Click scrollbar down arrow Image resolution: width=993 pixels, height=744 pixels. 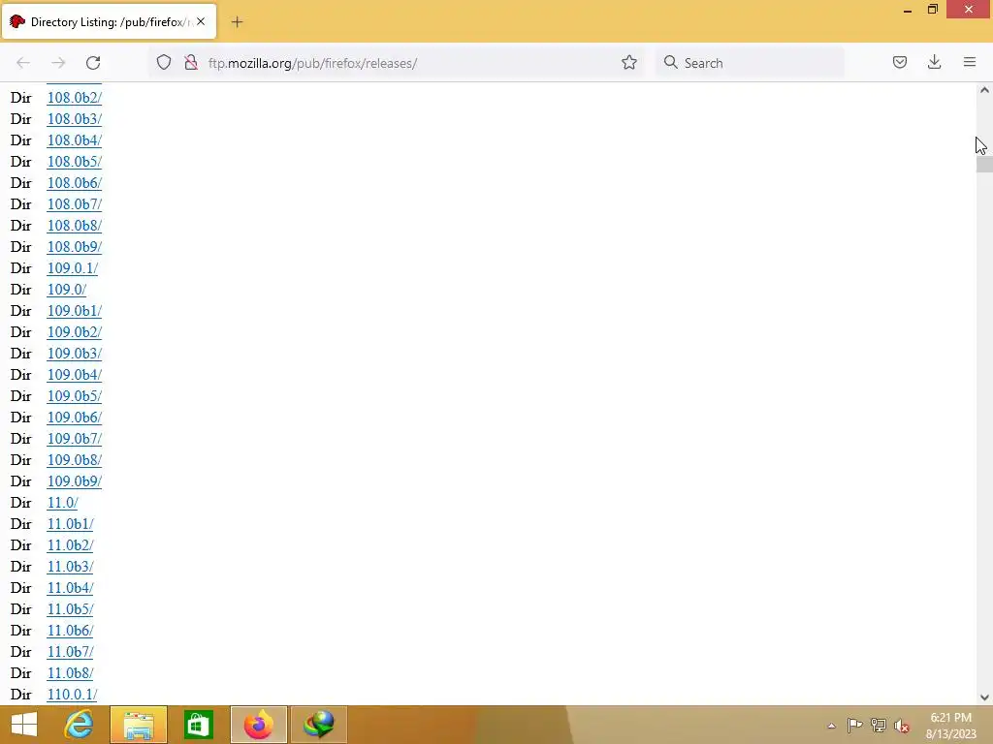(x=984, y=697)
